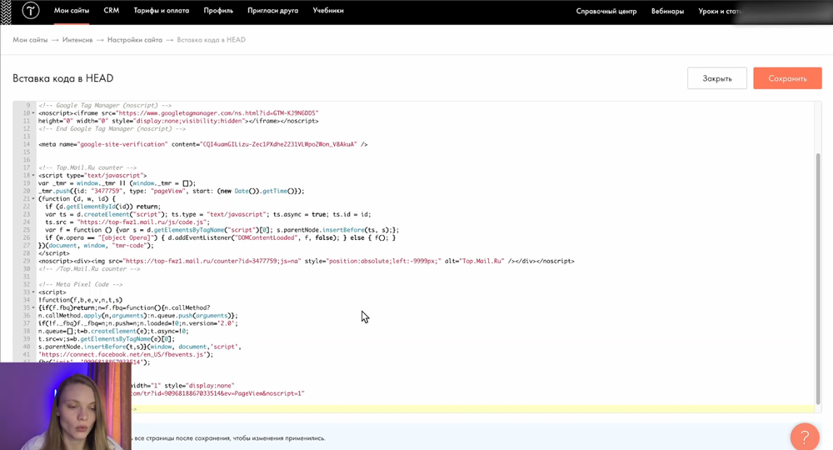Collapse code fold arrow at line 35

(x=33, y=307)
